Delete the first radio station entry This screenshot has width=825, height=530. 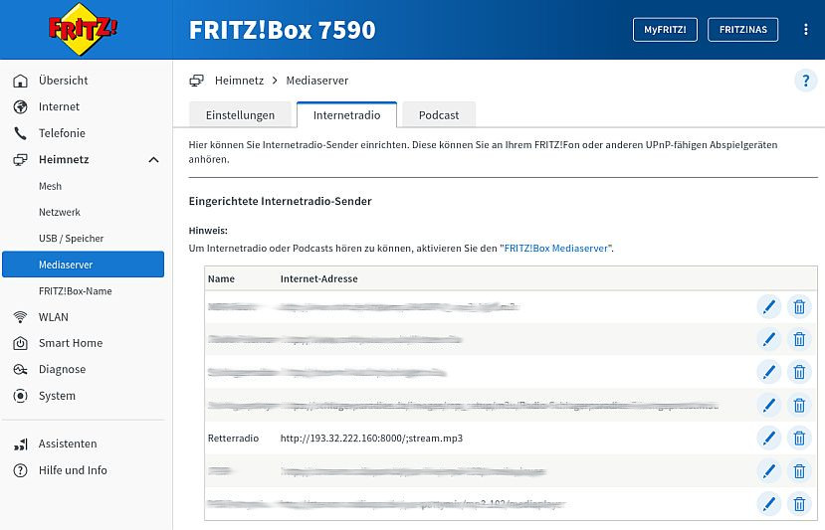tap(799, 306)
